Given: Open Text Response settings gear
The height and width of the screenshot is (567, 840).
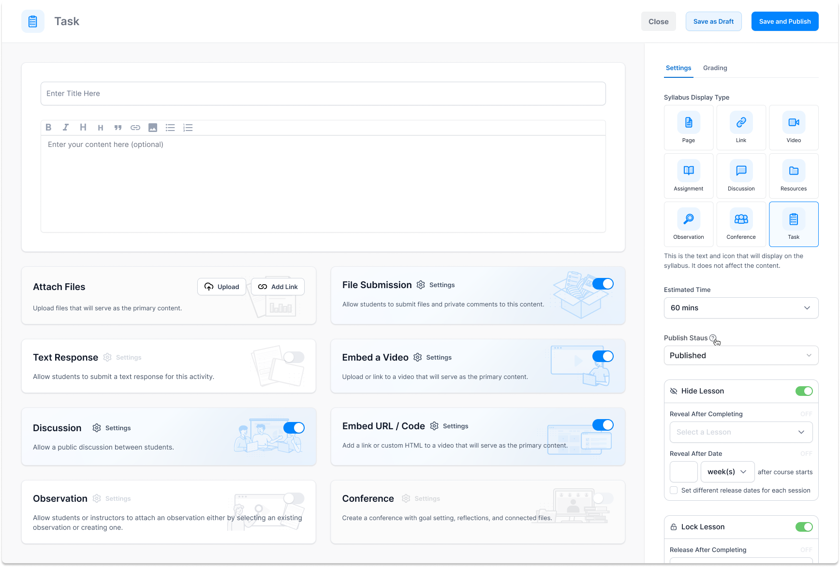Looking at the screenshot, I should point(107,358).
